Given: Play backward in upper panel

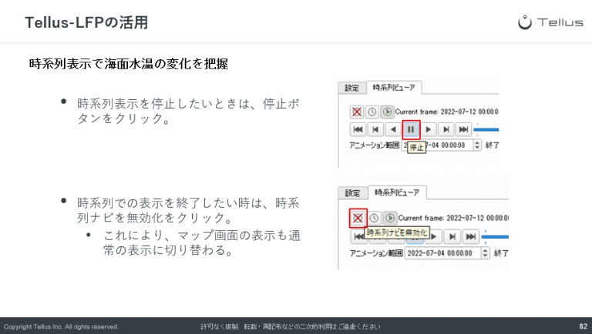Looking at the screenshot, I should (x=393, y=130).
